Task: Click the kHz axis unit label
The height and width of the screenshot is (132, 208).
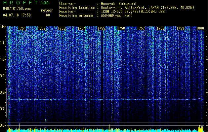Action: (x=3, y=27)
